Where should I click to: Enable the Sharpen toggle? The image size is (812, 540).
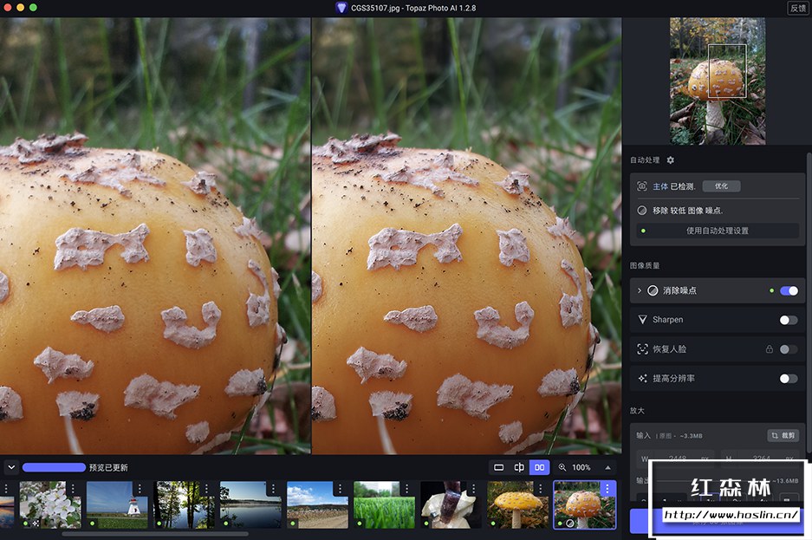click(788, 320)
